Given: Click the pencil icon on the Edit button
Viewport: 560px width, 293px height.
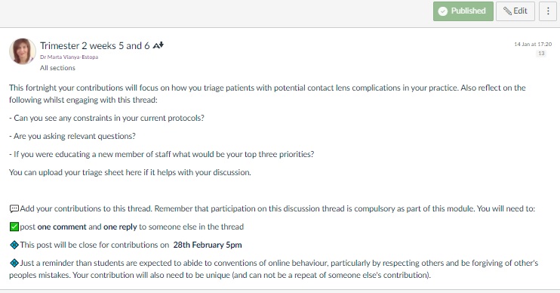Looking at the screenshot, I should tap(507, 11).
